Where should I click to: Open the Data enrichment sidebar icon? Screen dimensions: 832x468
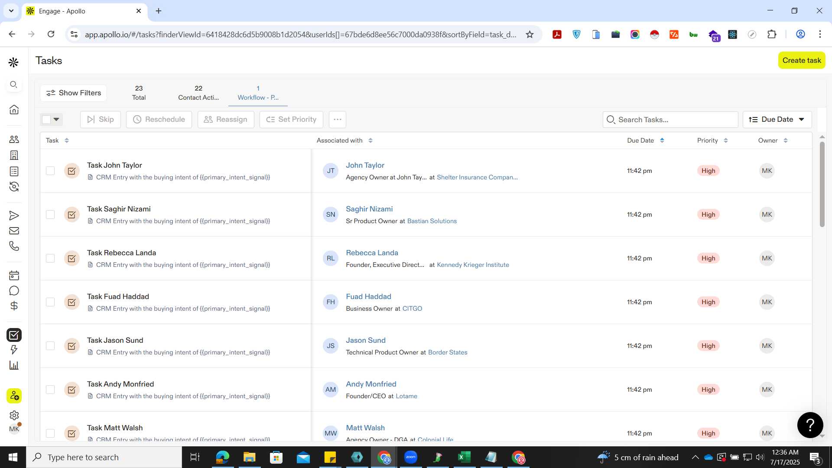click(x=14, y=187)
